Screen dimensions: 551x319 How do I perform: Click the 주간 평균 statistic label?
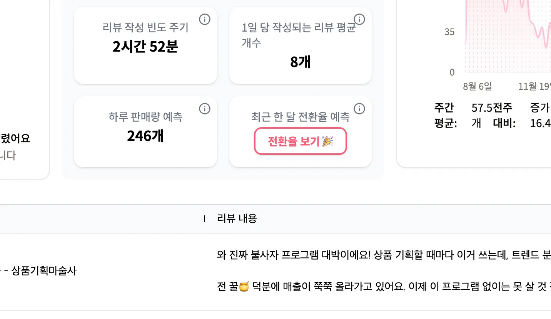pyautogui.click(x=445, y=115)
